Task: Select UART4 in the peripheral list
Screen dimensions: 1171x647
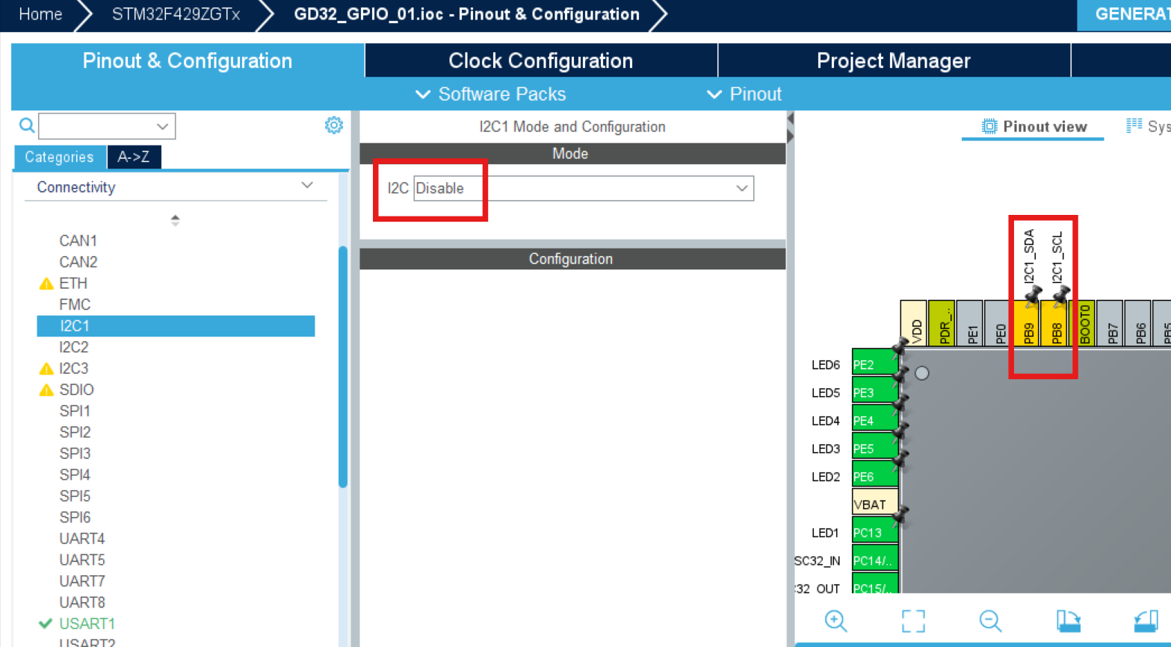Action: 82,539
